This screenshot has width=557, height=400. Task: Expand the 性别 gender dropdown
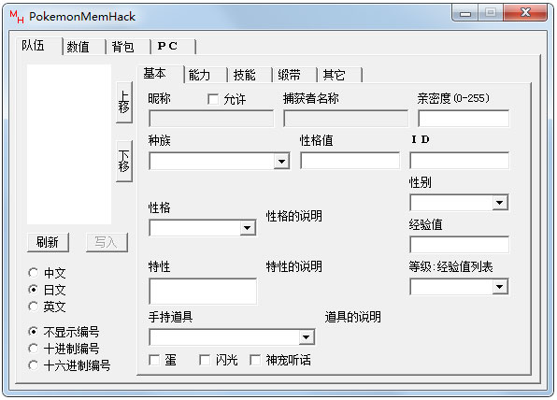(x=500, y=203)
